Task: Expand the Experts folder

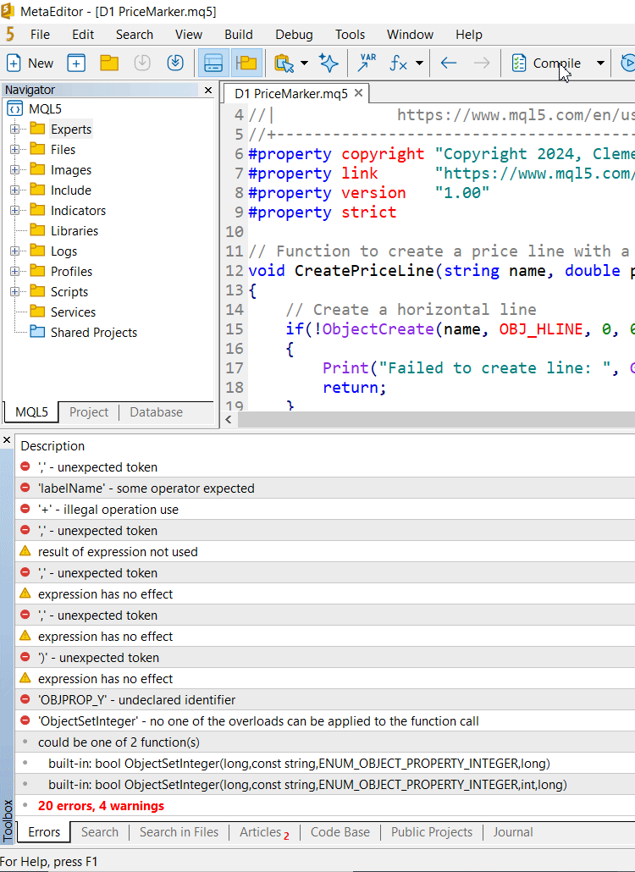Action: [14, 129]
